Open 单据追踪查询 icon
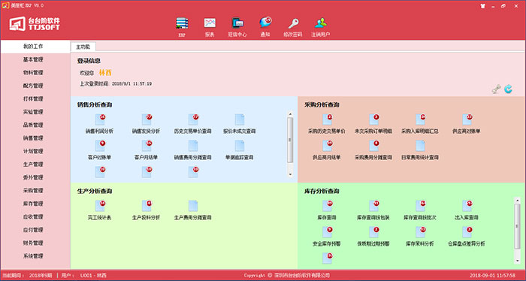 240,146
